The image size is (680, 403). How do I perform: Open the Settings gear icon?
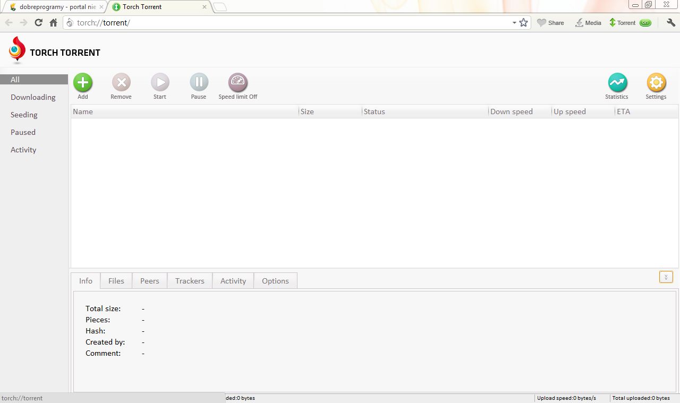pyautogui.click(x=656, y=82)
